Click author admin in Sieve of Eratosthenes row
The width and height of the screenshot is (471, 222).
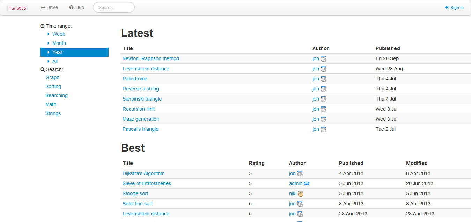tap(296, 183)
